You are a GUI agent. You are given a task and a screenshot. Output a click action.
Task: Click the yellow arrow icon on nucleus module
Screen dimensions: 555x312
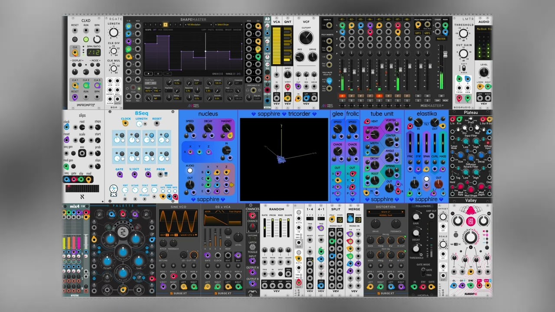pyautogui.click(x=232, y=185)
